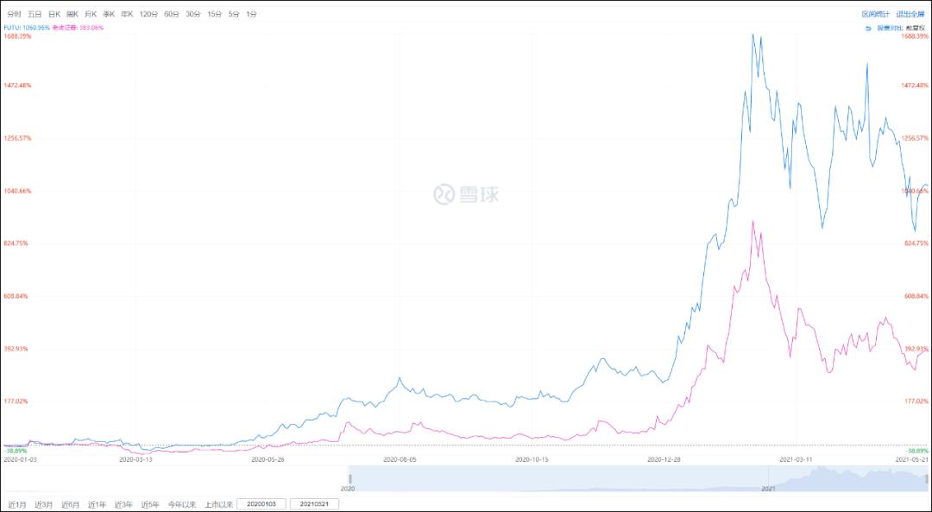Click the 设置对比 compare link

point(890,28)
